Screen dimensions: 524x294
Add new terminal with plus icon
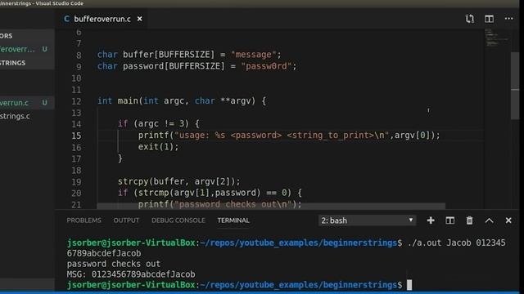coord(431,220)
